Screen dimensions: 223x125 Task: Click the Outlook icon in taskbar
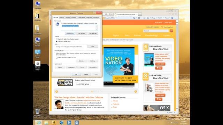pyautogui.click(x=69, y=123)
